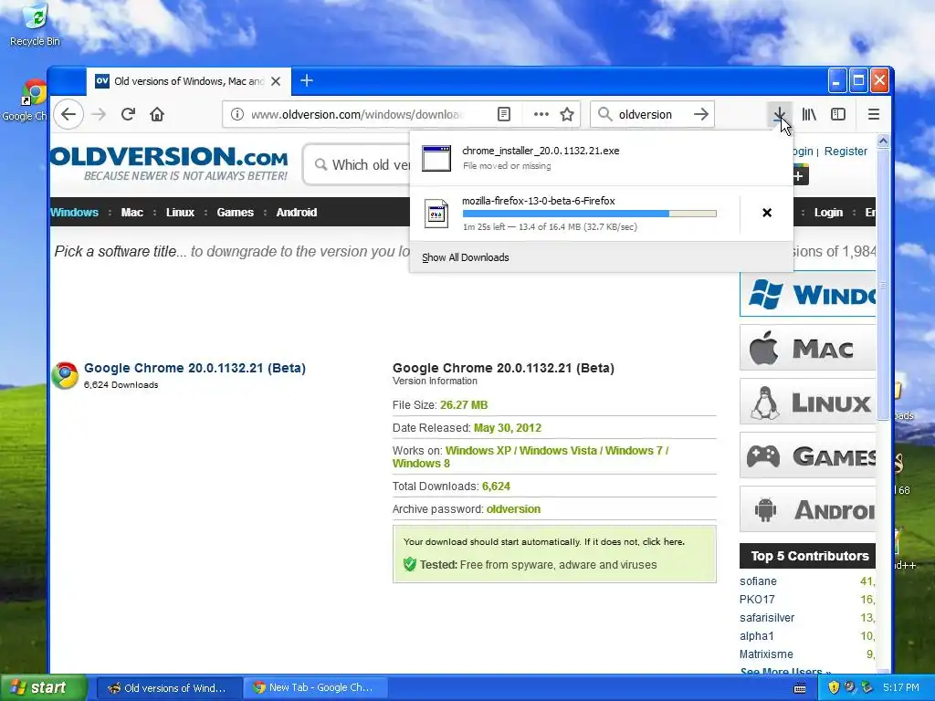The image size is (935, 701).
Task: Go to the Firefox home page
Action: point(157,114)
